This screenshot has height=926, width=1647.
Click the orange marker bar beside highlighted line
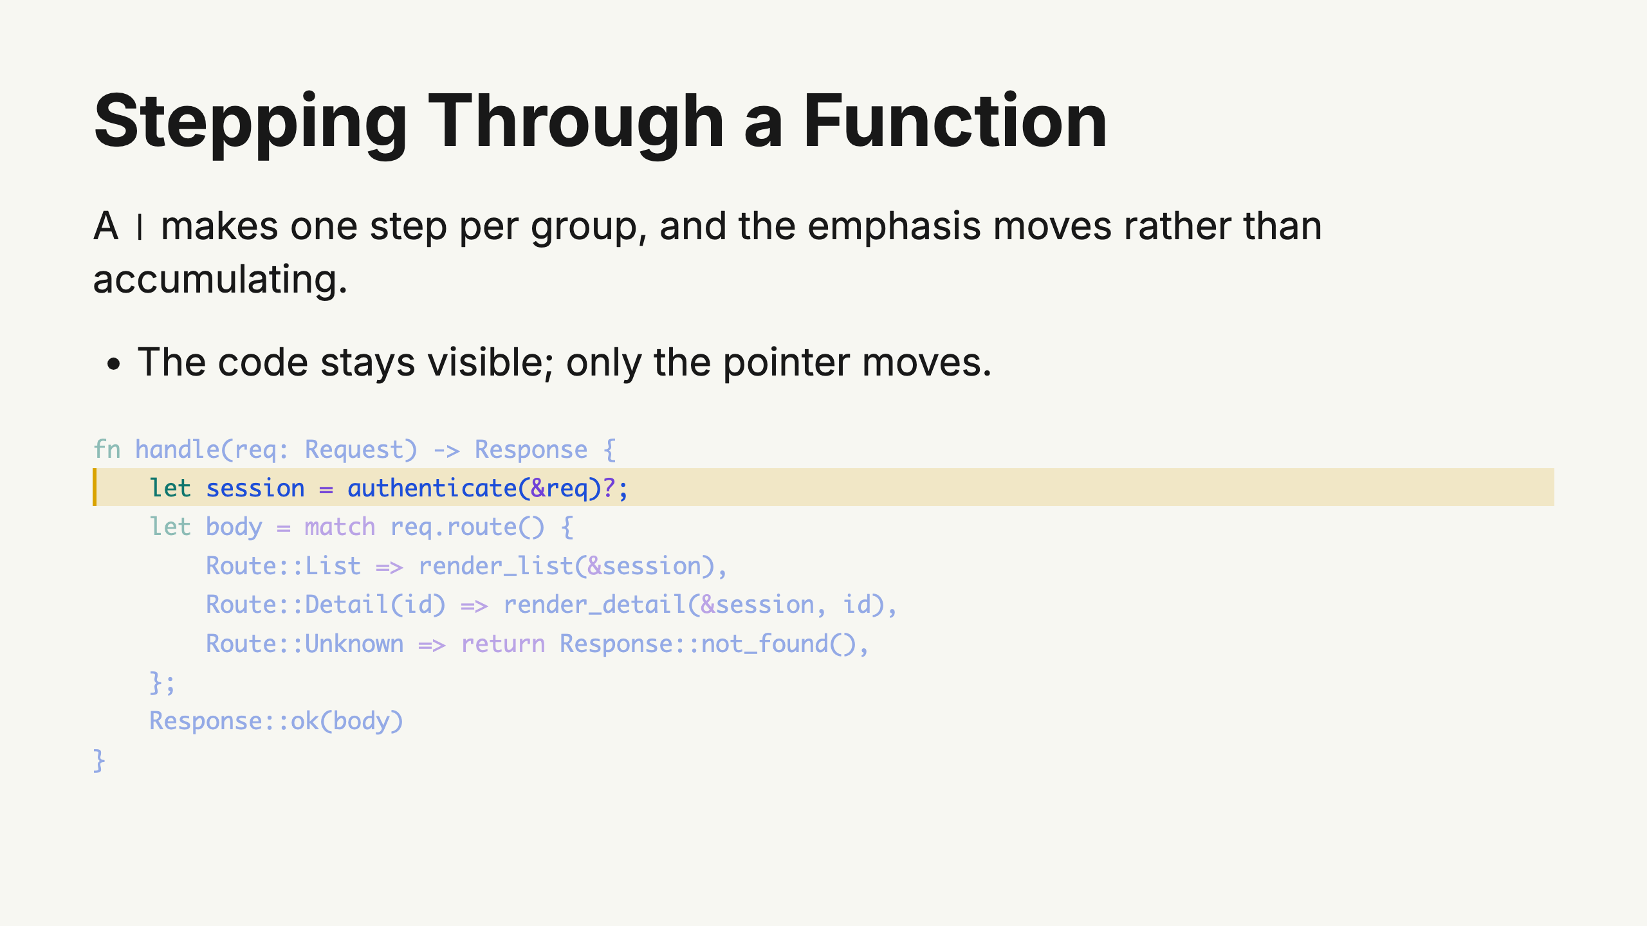pos(95,487)
